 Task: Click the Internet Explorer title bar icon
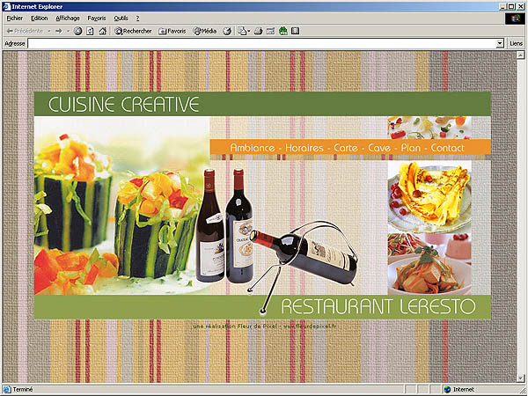(7, 6)
